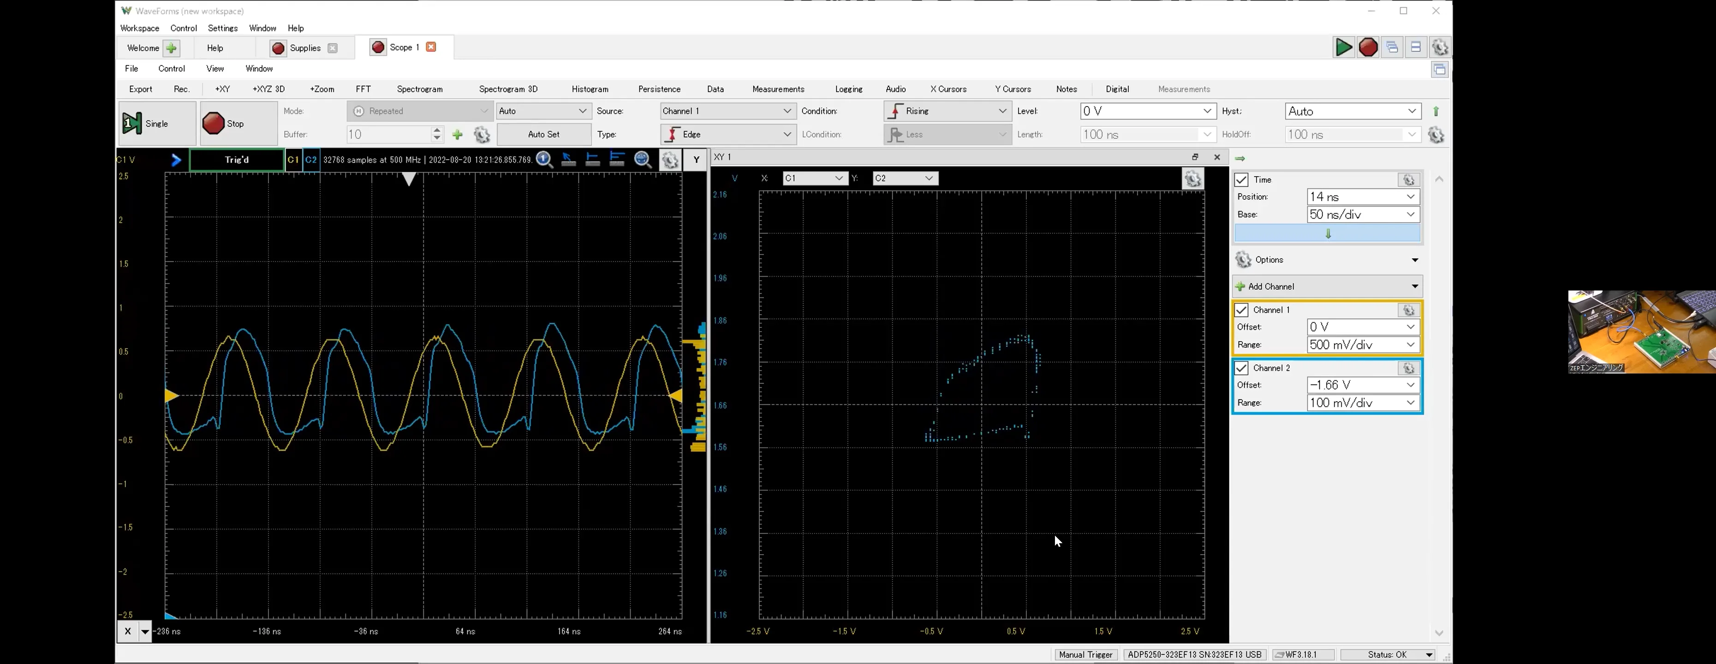Click the Buffer number stepper up arrow
This screenshot has height=664, width=1716.
pyautogui.click(x=437, y=130)
